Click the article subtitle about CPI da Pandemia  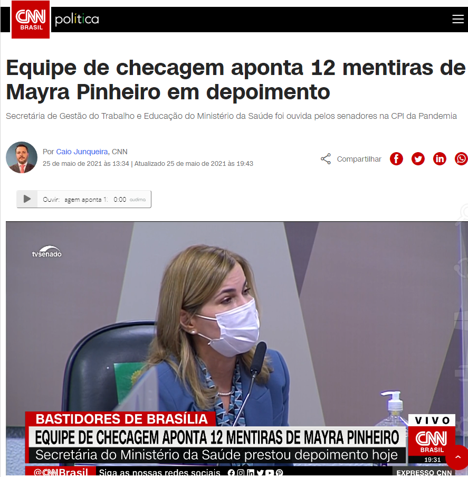tap(231, 116)
